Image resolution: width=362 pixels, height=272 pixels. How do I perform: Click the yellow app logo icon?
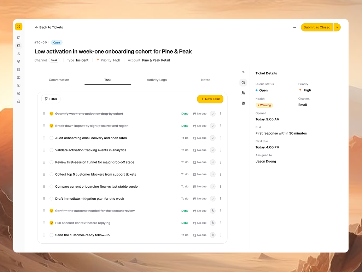[x=19, y=27]
